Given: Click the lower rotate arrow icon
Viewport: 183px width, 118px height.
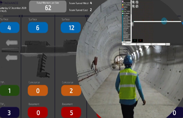Looking at the screenshot, I should point(137,6).
